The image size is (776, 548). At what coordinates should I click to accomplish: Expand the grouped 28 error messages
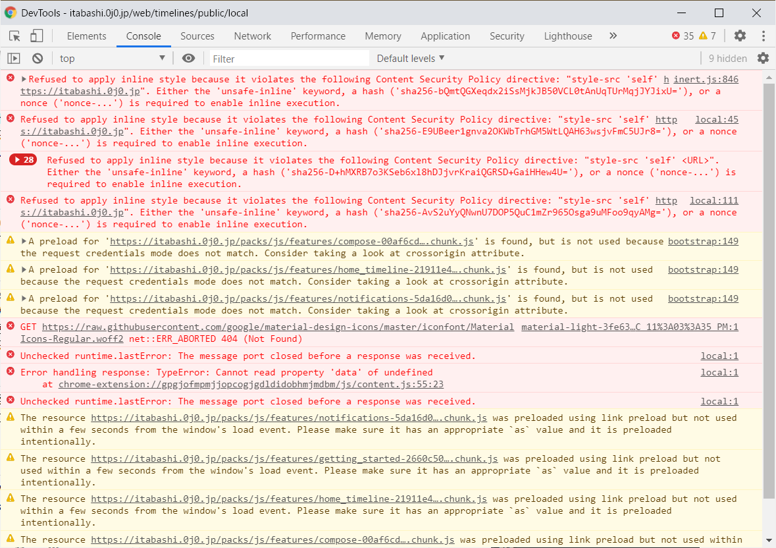click(24, 160)
